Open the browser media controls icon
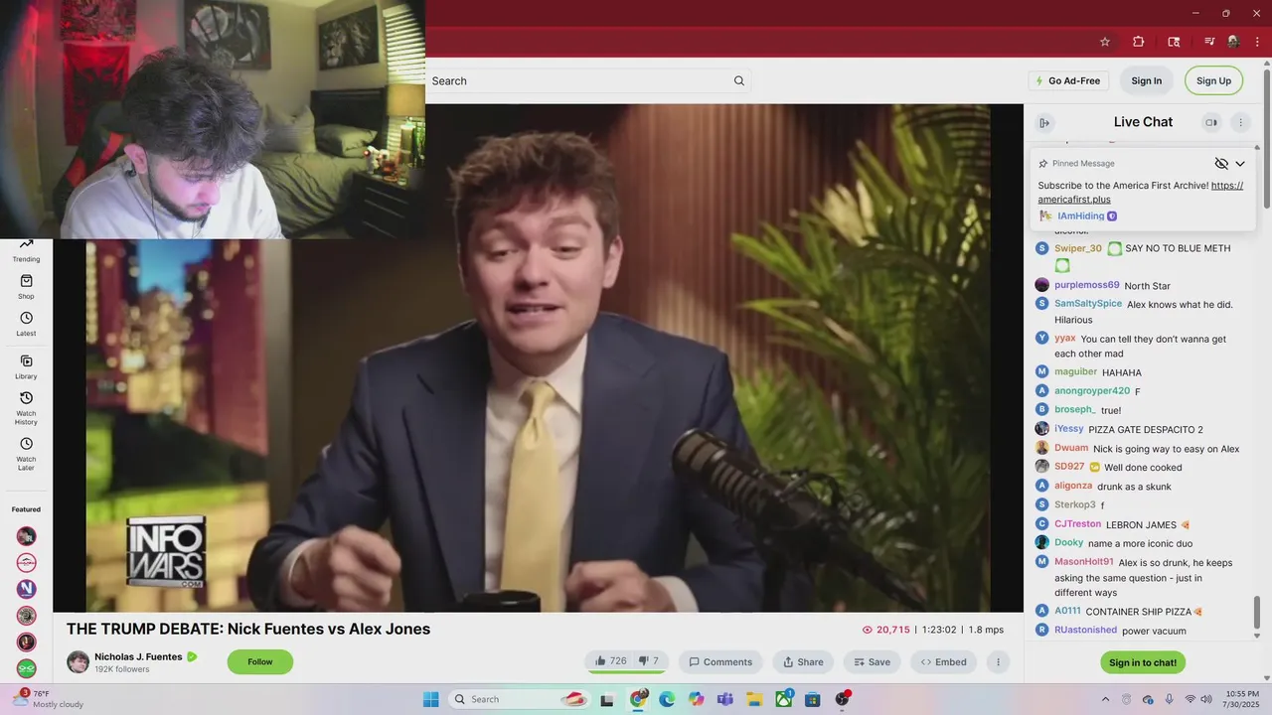The width and height of the screenshot is (1272, 715). (x=1209, y=42)
